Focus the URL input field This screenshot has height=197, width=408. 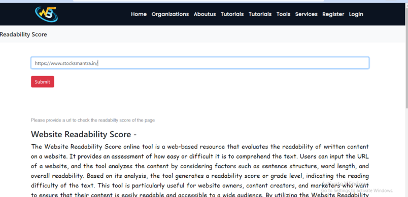point(200,63)
